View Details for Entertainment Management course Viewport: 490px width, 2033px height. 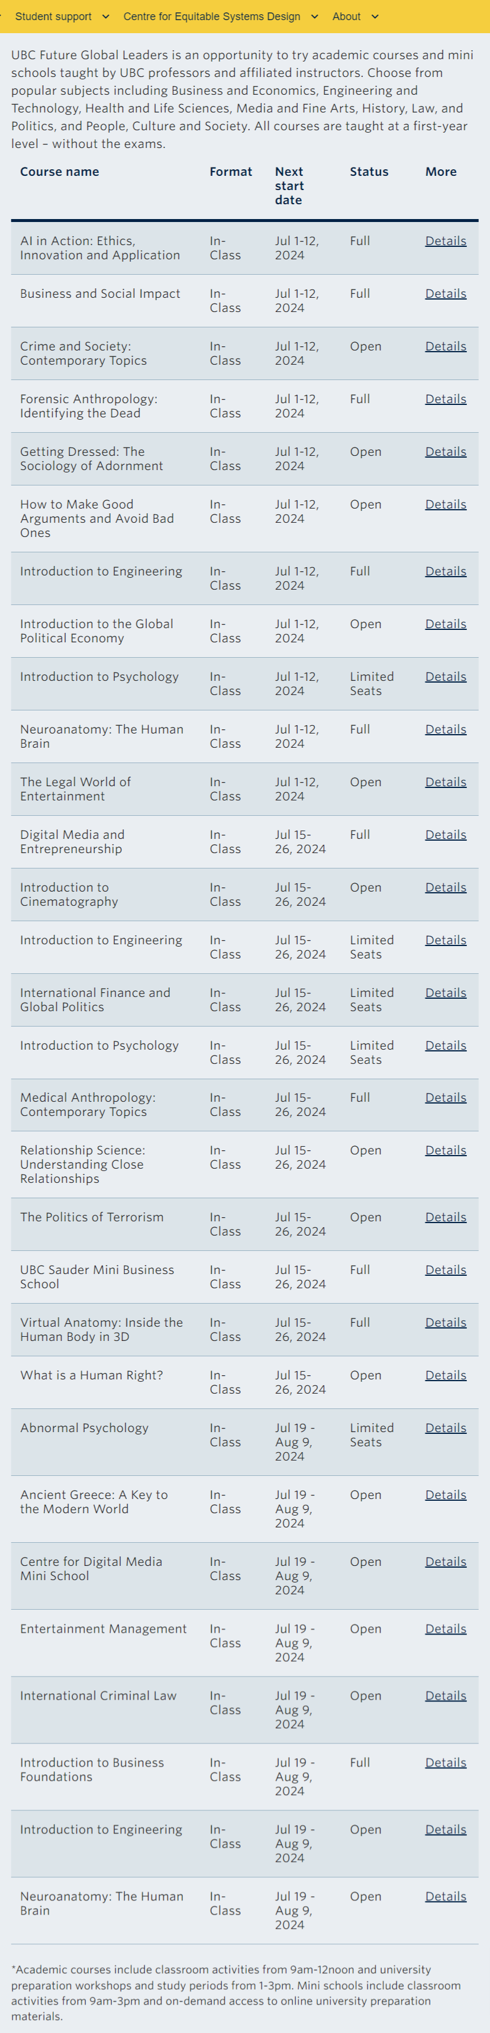(446, 1630)
